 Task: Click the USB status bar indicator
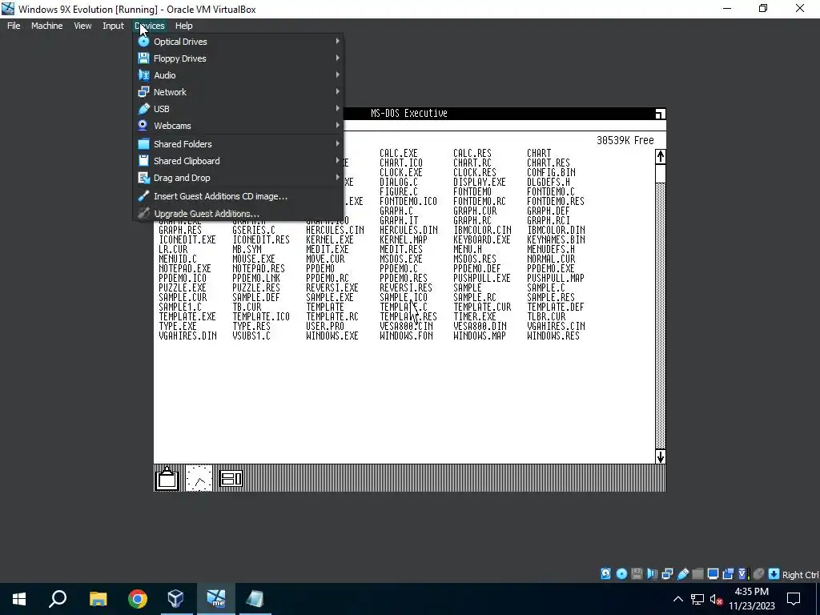click(x=683, y=573)
